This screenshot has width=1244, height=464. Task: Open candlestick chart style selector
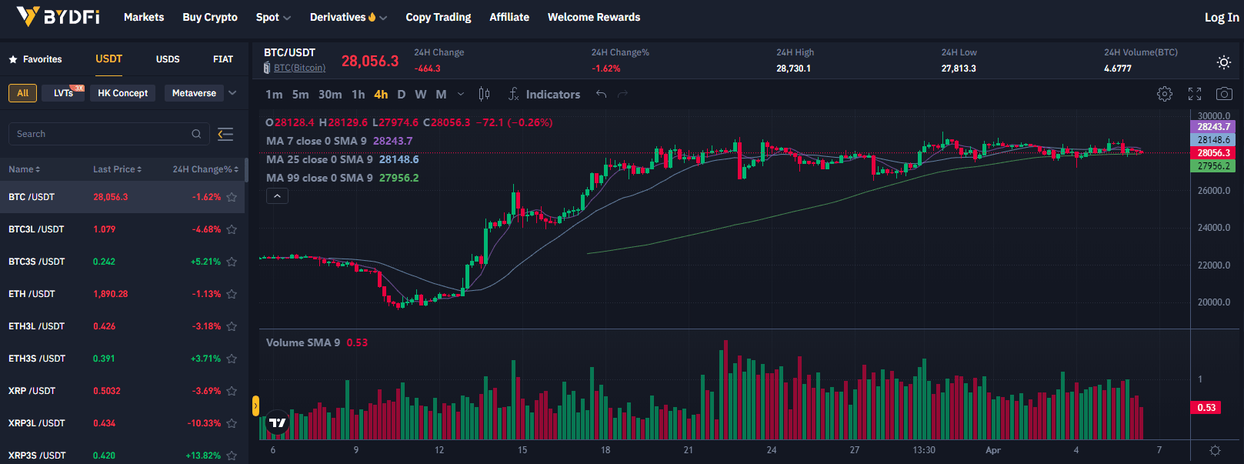click(484, 94)
